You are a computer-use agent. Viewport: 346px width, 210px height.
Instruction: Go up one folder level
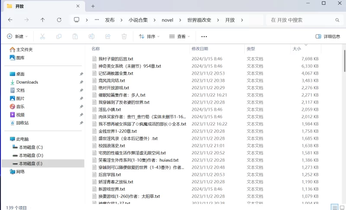point(42,20)
